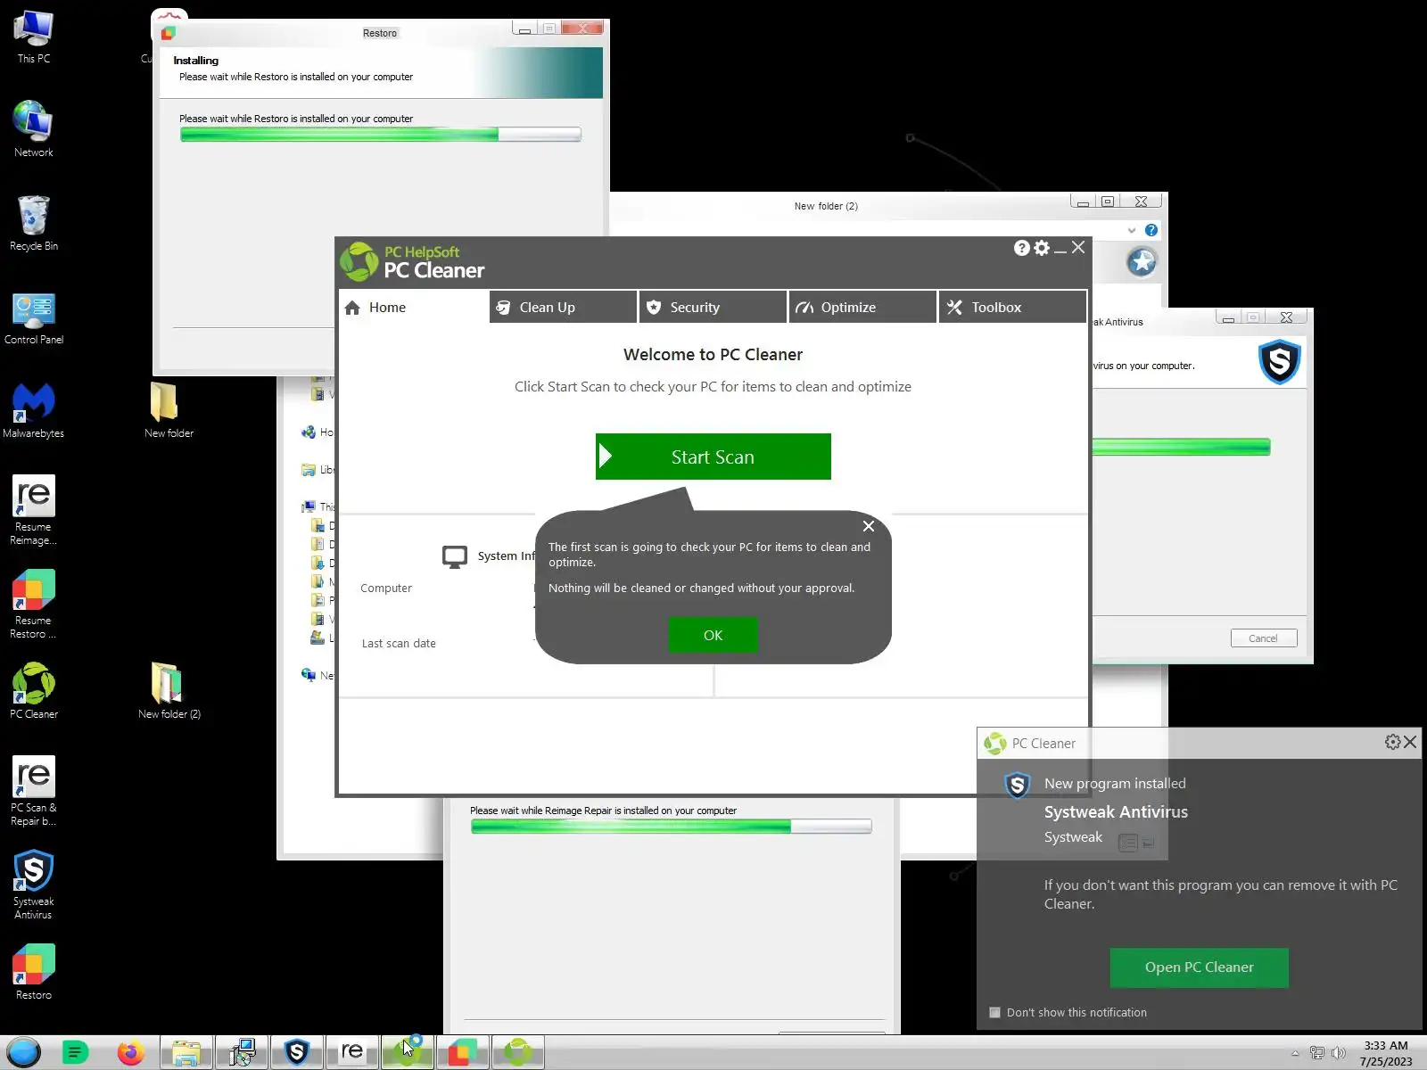This screenshot has height=1070, width=1427.
Task: Check Don't show this notification
Action: pyautogui.click(x=995, y=1012)
